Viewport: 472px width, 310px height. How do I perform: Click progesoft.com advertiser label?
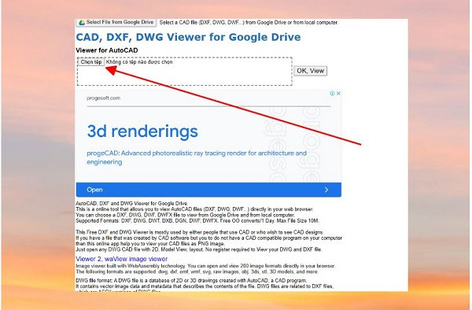tap(103, 98)
